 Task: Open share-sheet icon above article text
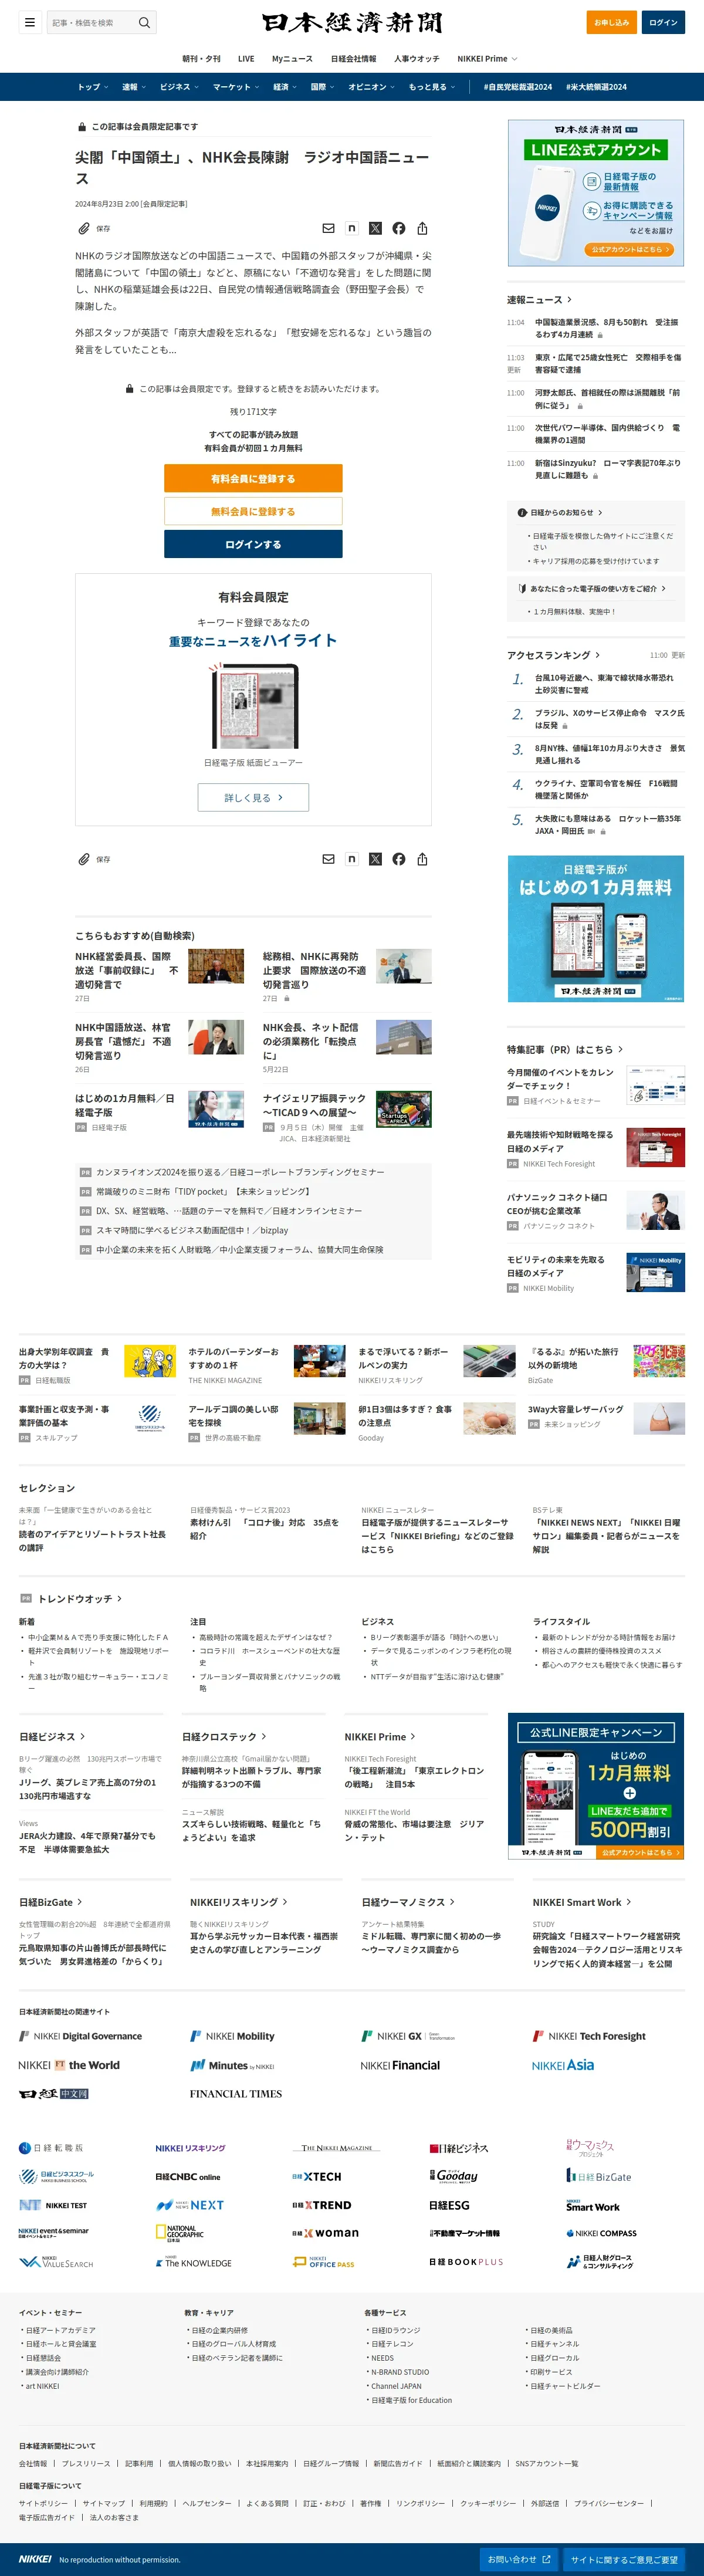pyautogui.click(x=422, y=228)
